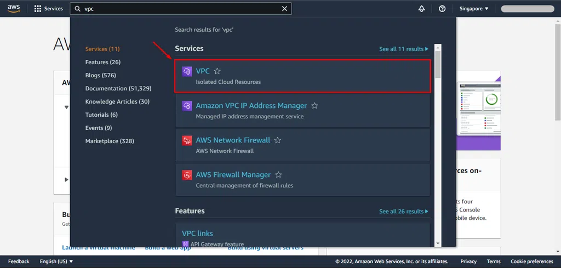
Task: Click the AWS logo home icon
Action: point(14,9)
